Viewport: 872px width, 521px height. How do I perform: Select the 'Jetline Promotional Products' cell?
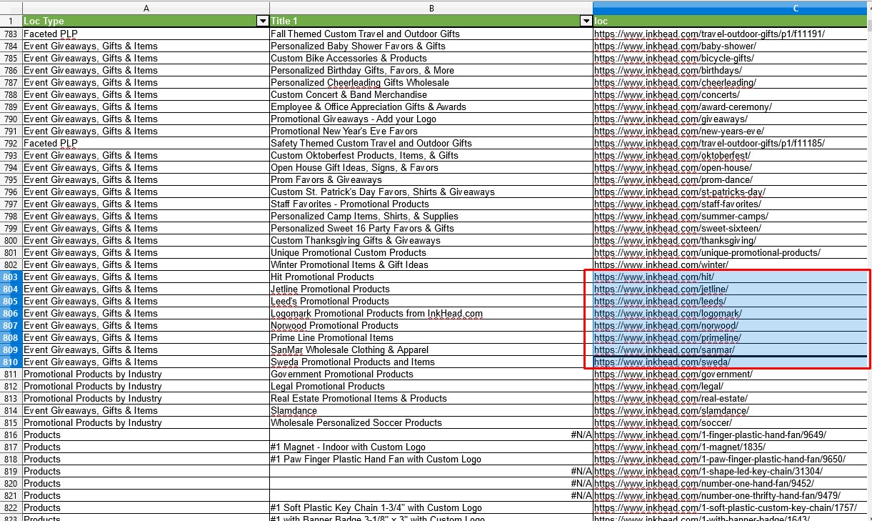(x=330, y=289)
